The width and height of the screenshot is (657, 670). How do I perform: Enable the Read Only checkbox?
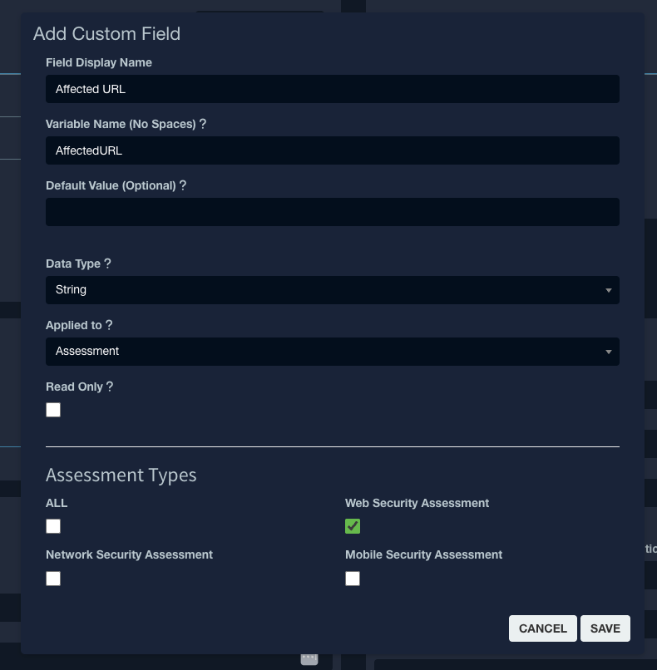tap(53, 410)
